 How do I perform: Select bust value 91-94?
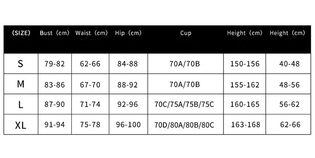[55, 125]
